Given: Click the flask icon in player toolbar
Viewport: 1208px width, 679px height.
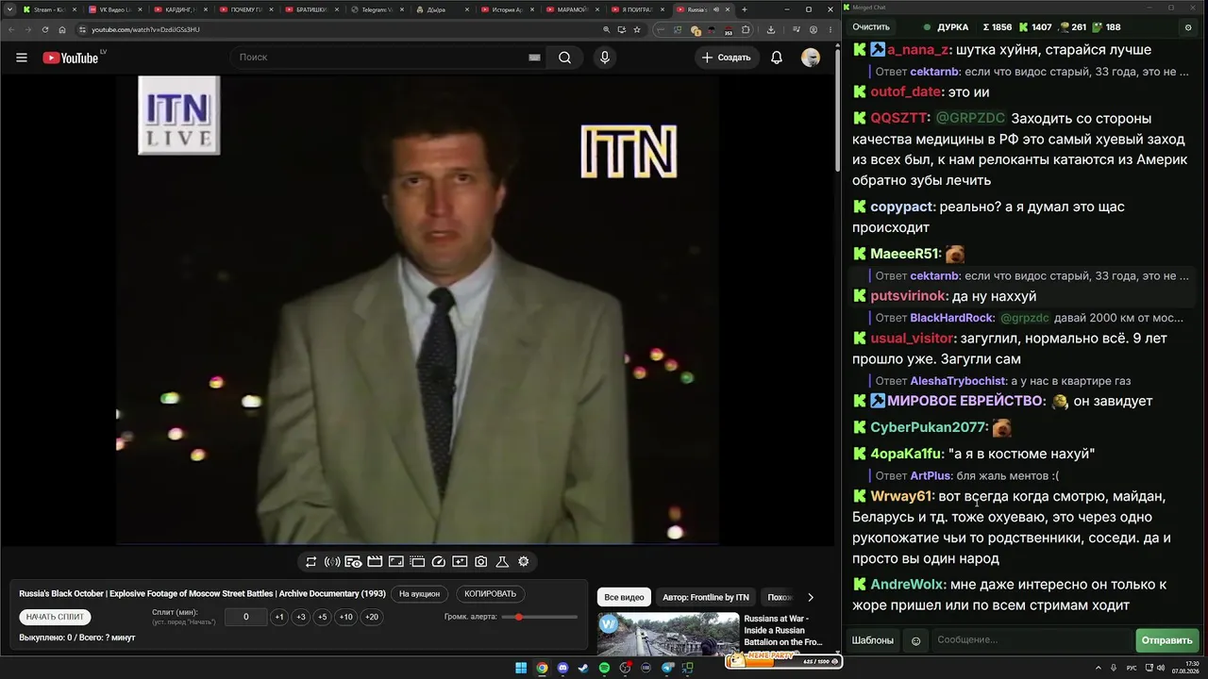Looking at the screenshot, I should tap(502, 562).
